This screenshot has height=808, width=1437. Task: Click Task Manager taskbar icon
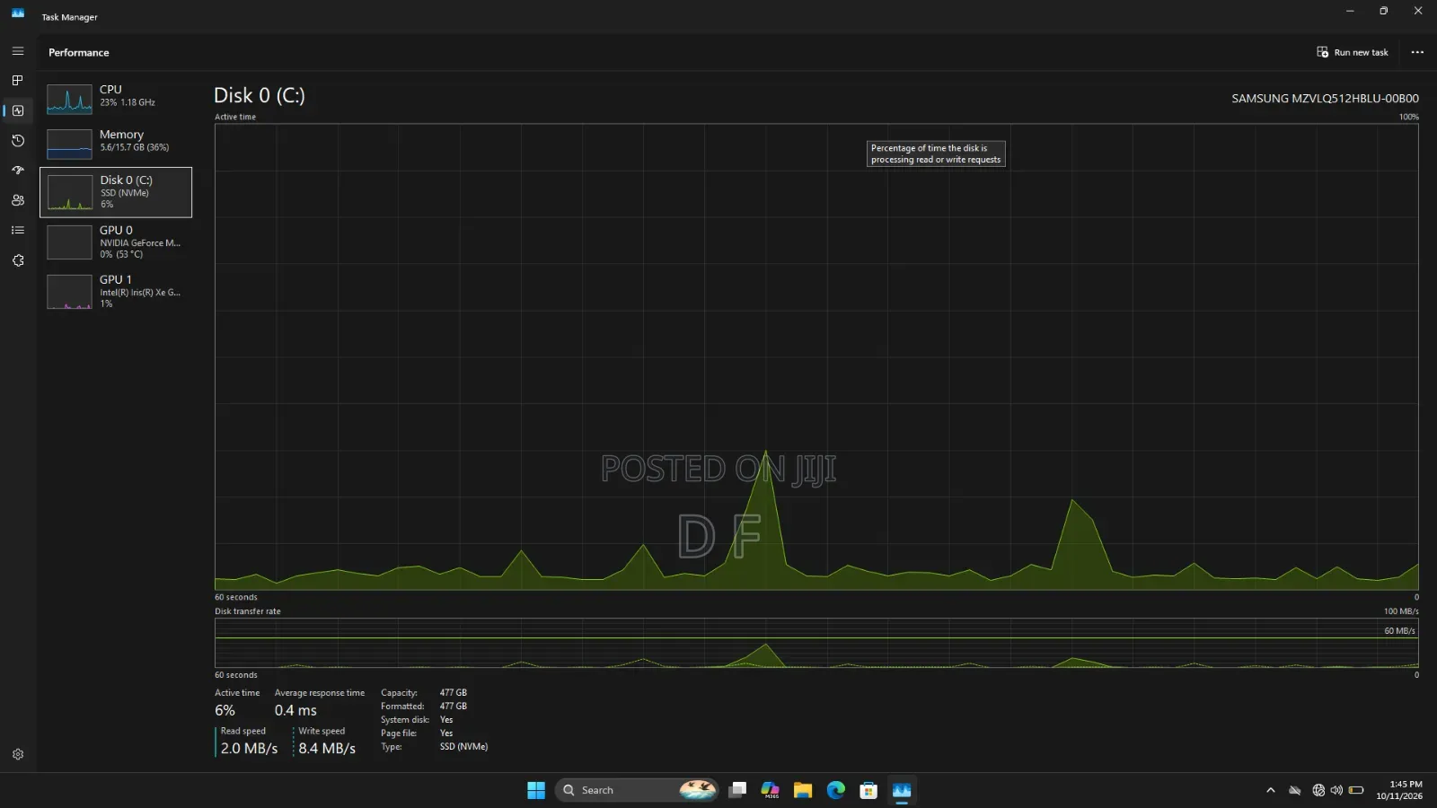902,790
